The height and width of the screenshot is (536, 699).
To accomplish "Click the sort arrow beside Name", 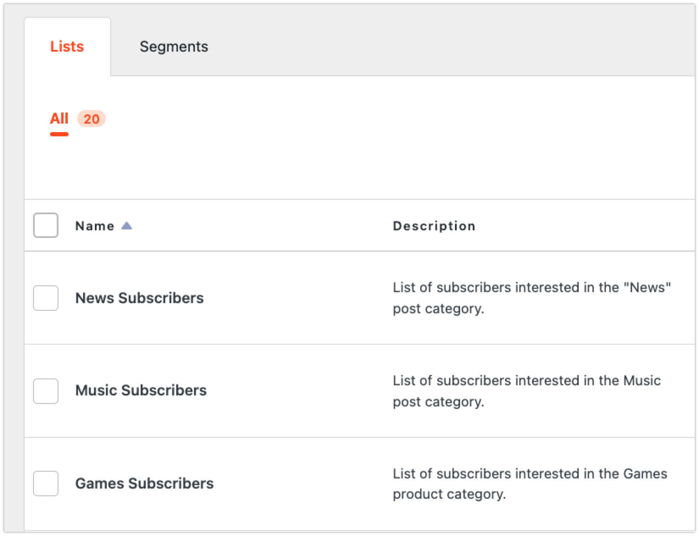I will click(126, 226).
